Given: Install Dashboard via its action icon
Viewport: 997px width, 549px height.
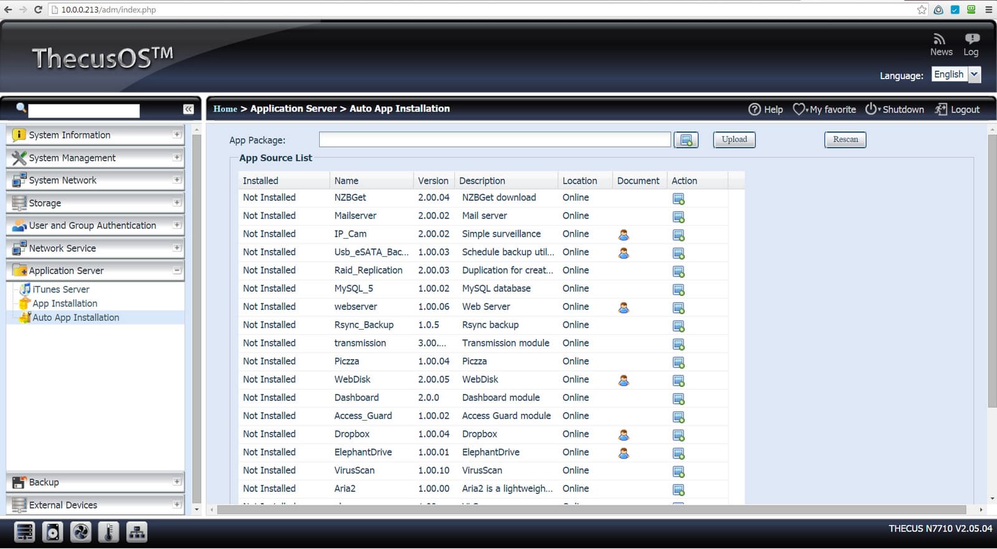Looking at the screenshot, I should tap(679, 399).
